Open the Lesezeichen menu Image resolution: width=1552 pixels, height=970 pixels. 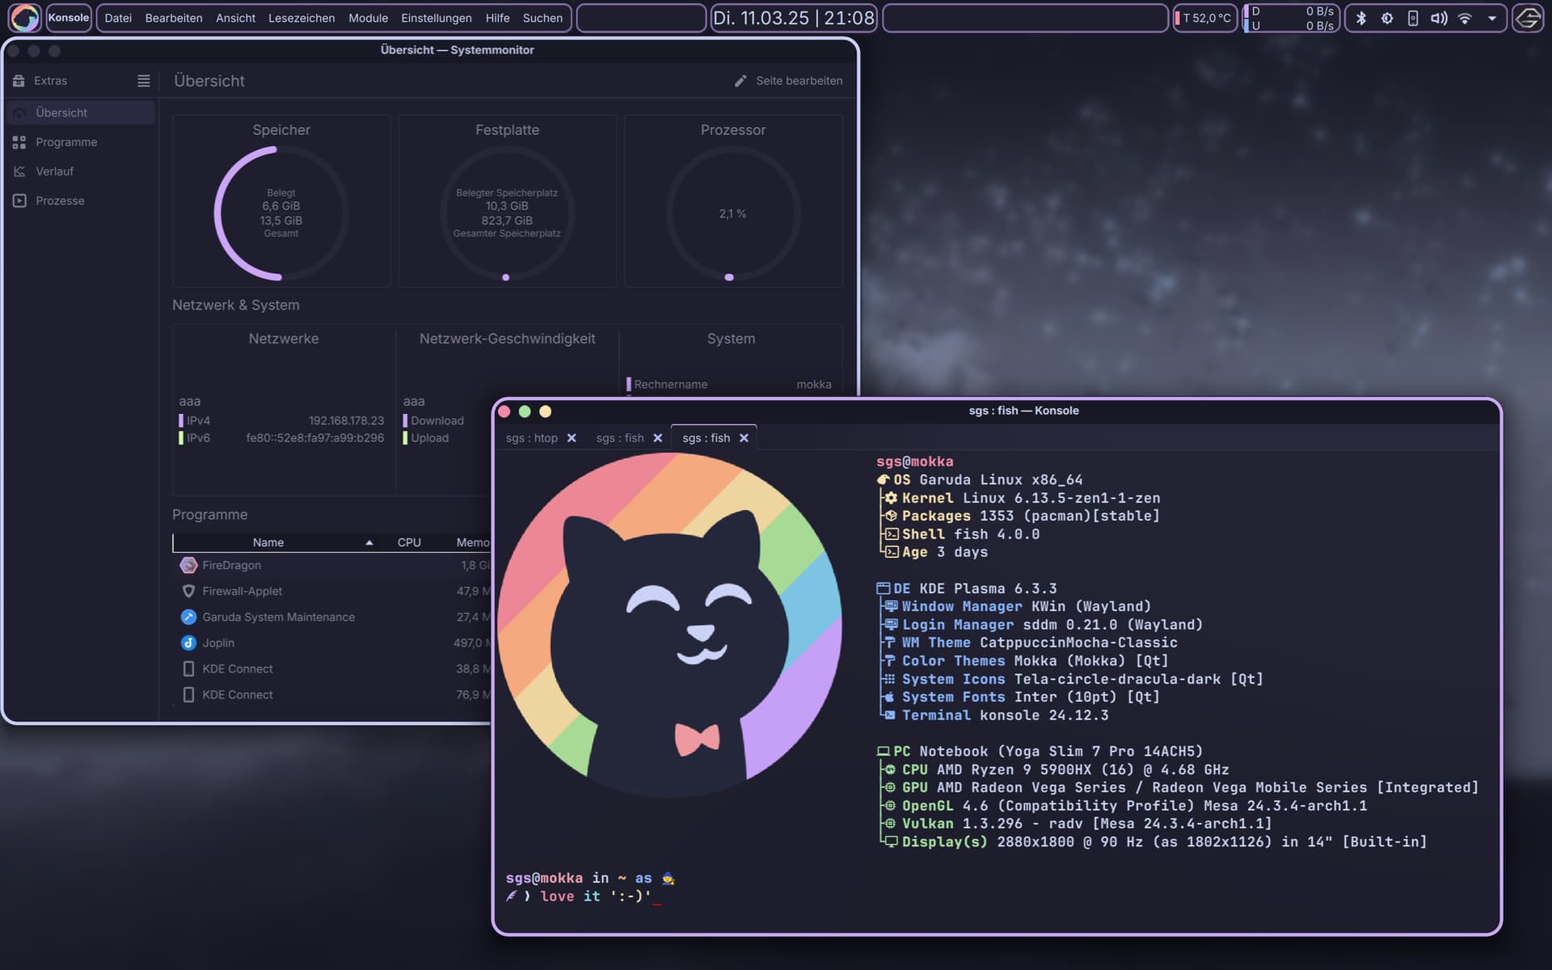tap(302, 18)
